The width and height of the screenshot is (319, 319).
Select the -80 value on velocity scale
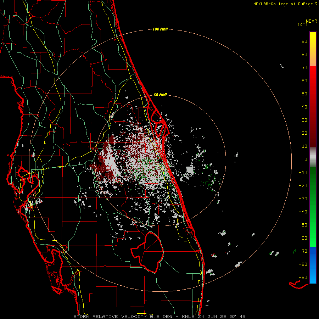303,264
